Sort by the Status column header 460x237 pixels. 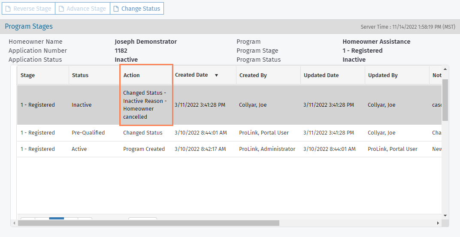click(x=80, y=75)
